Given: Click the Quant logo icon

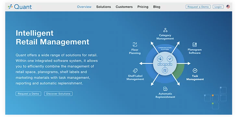Looking at the screenshot, I should 10,7.
